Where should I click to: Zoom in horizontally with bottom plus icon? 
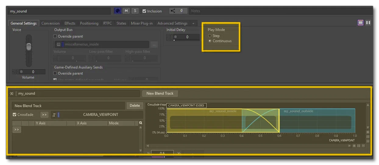(354, 146)
